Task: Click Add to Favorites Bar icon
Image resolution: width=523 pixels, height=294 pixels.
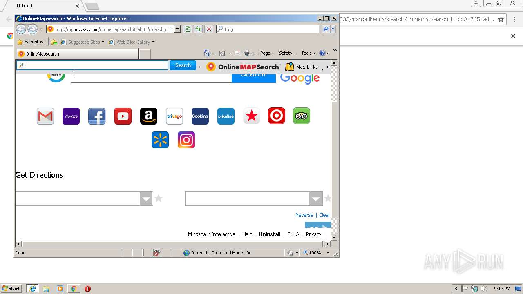Action: tap(54, 42)
